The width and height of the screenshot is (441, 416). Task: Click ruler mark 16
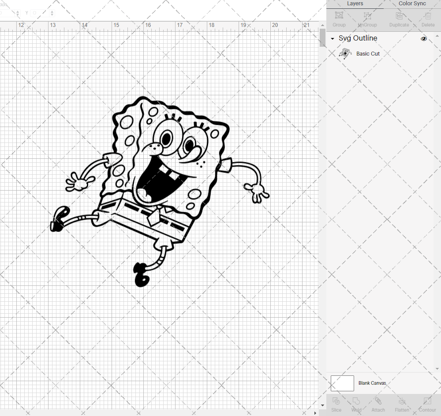[x=148, y=25]
